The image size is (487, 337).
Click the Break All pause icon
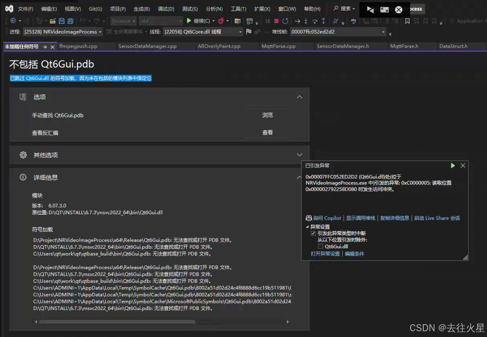tap(268, 21)
